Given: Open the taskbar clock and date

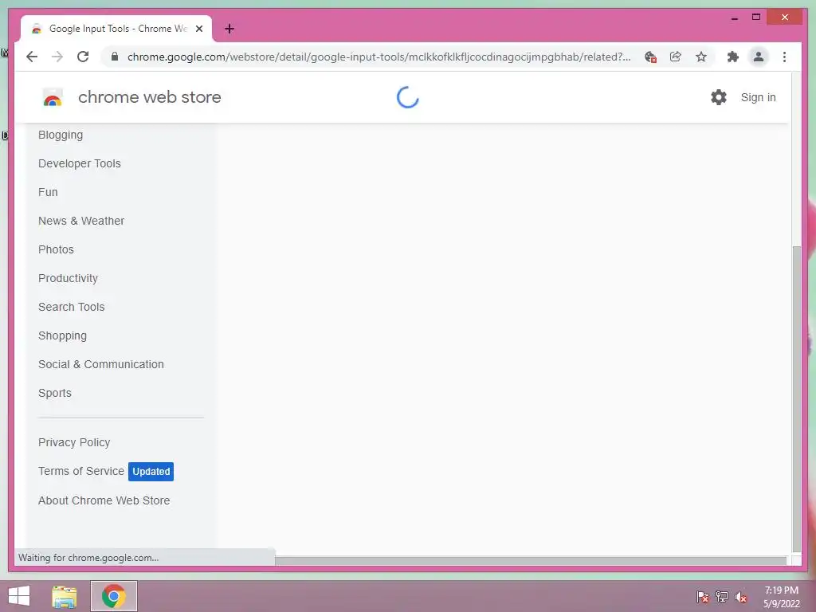Looking at the screenshot, I should [x=782, y=597].
